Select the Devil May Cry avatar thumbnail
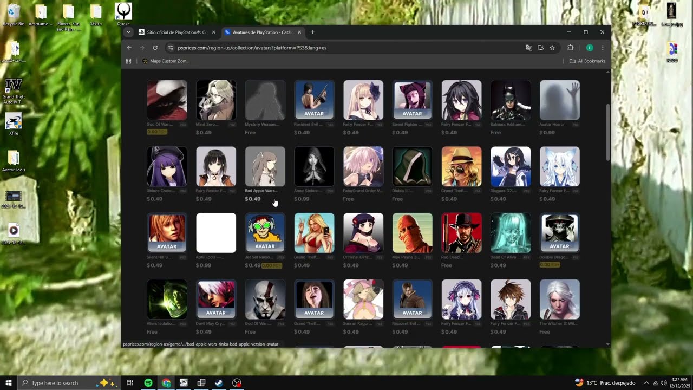 (x=216, y=300)
